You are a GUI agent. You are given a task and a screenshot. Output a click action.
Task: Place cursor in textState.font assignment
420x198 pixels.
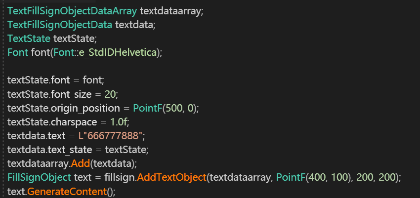point(56,80)
